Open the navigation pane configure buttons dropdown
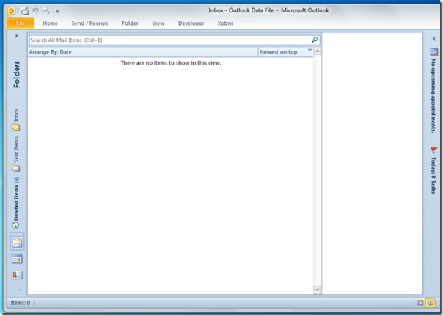Screen dimensions: 443x316 pos(20,290)
